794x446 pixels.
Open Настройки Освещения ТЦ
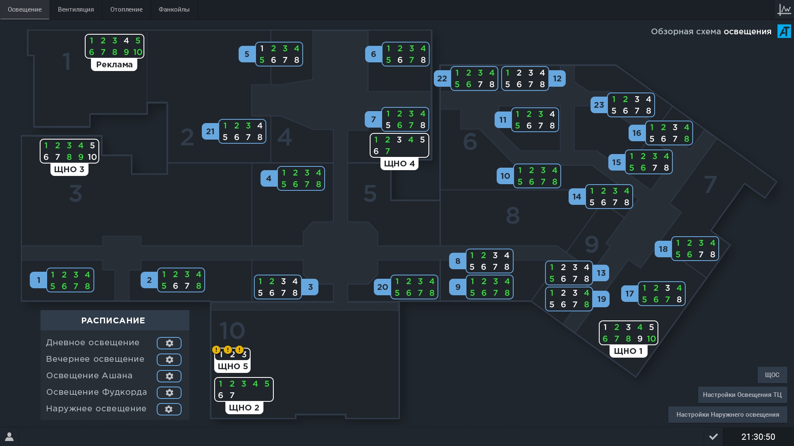(x=742, y=395)
